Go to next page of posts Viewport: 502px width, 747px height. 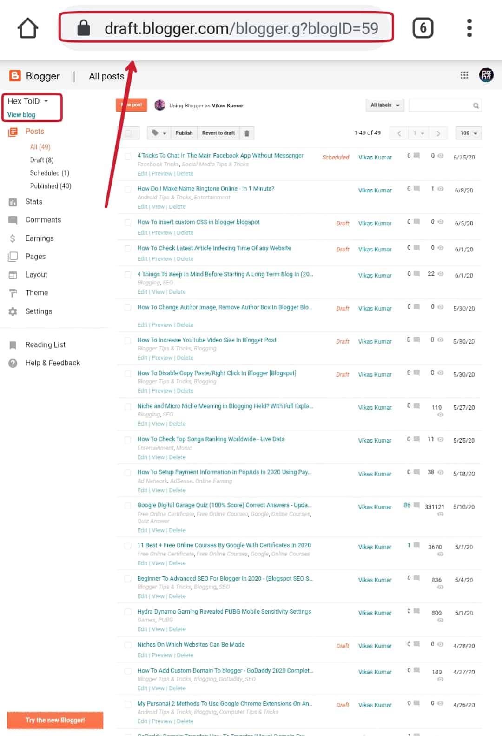pos(438,133)
